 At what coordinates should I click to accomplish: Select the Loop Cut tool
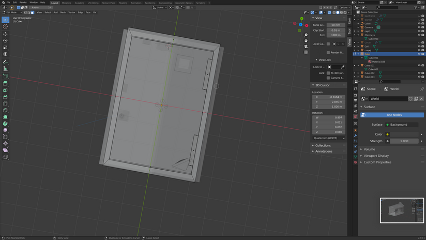click(x=5, y=103)
